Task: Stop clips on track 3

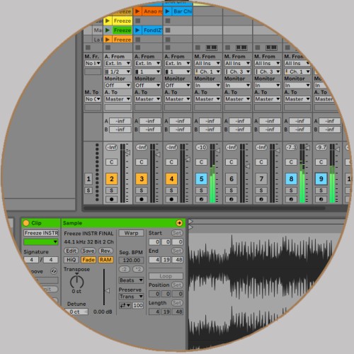Action: tap(138, 47)
